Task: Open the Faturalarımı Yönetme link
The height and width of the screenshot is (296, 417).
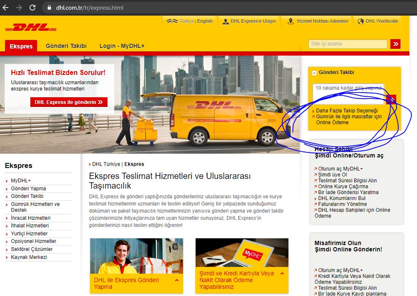Action: pyautogui.click(x=342, y=204)
